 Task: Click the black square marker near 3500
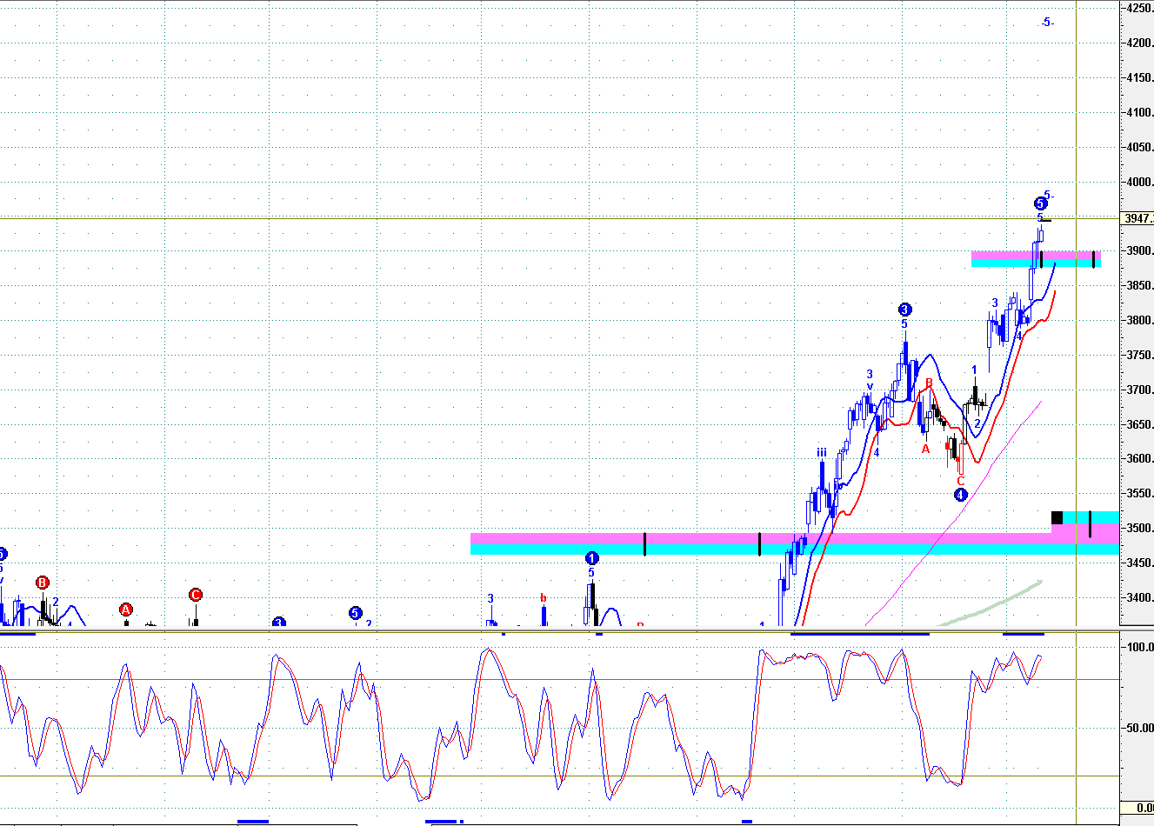[x=1057, y=517]
